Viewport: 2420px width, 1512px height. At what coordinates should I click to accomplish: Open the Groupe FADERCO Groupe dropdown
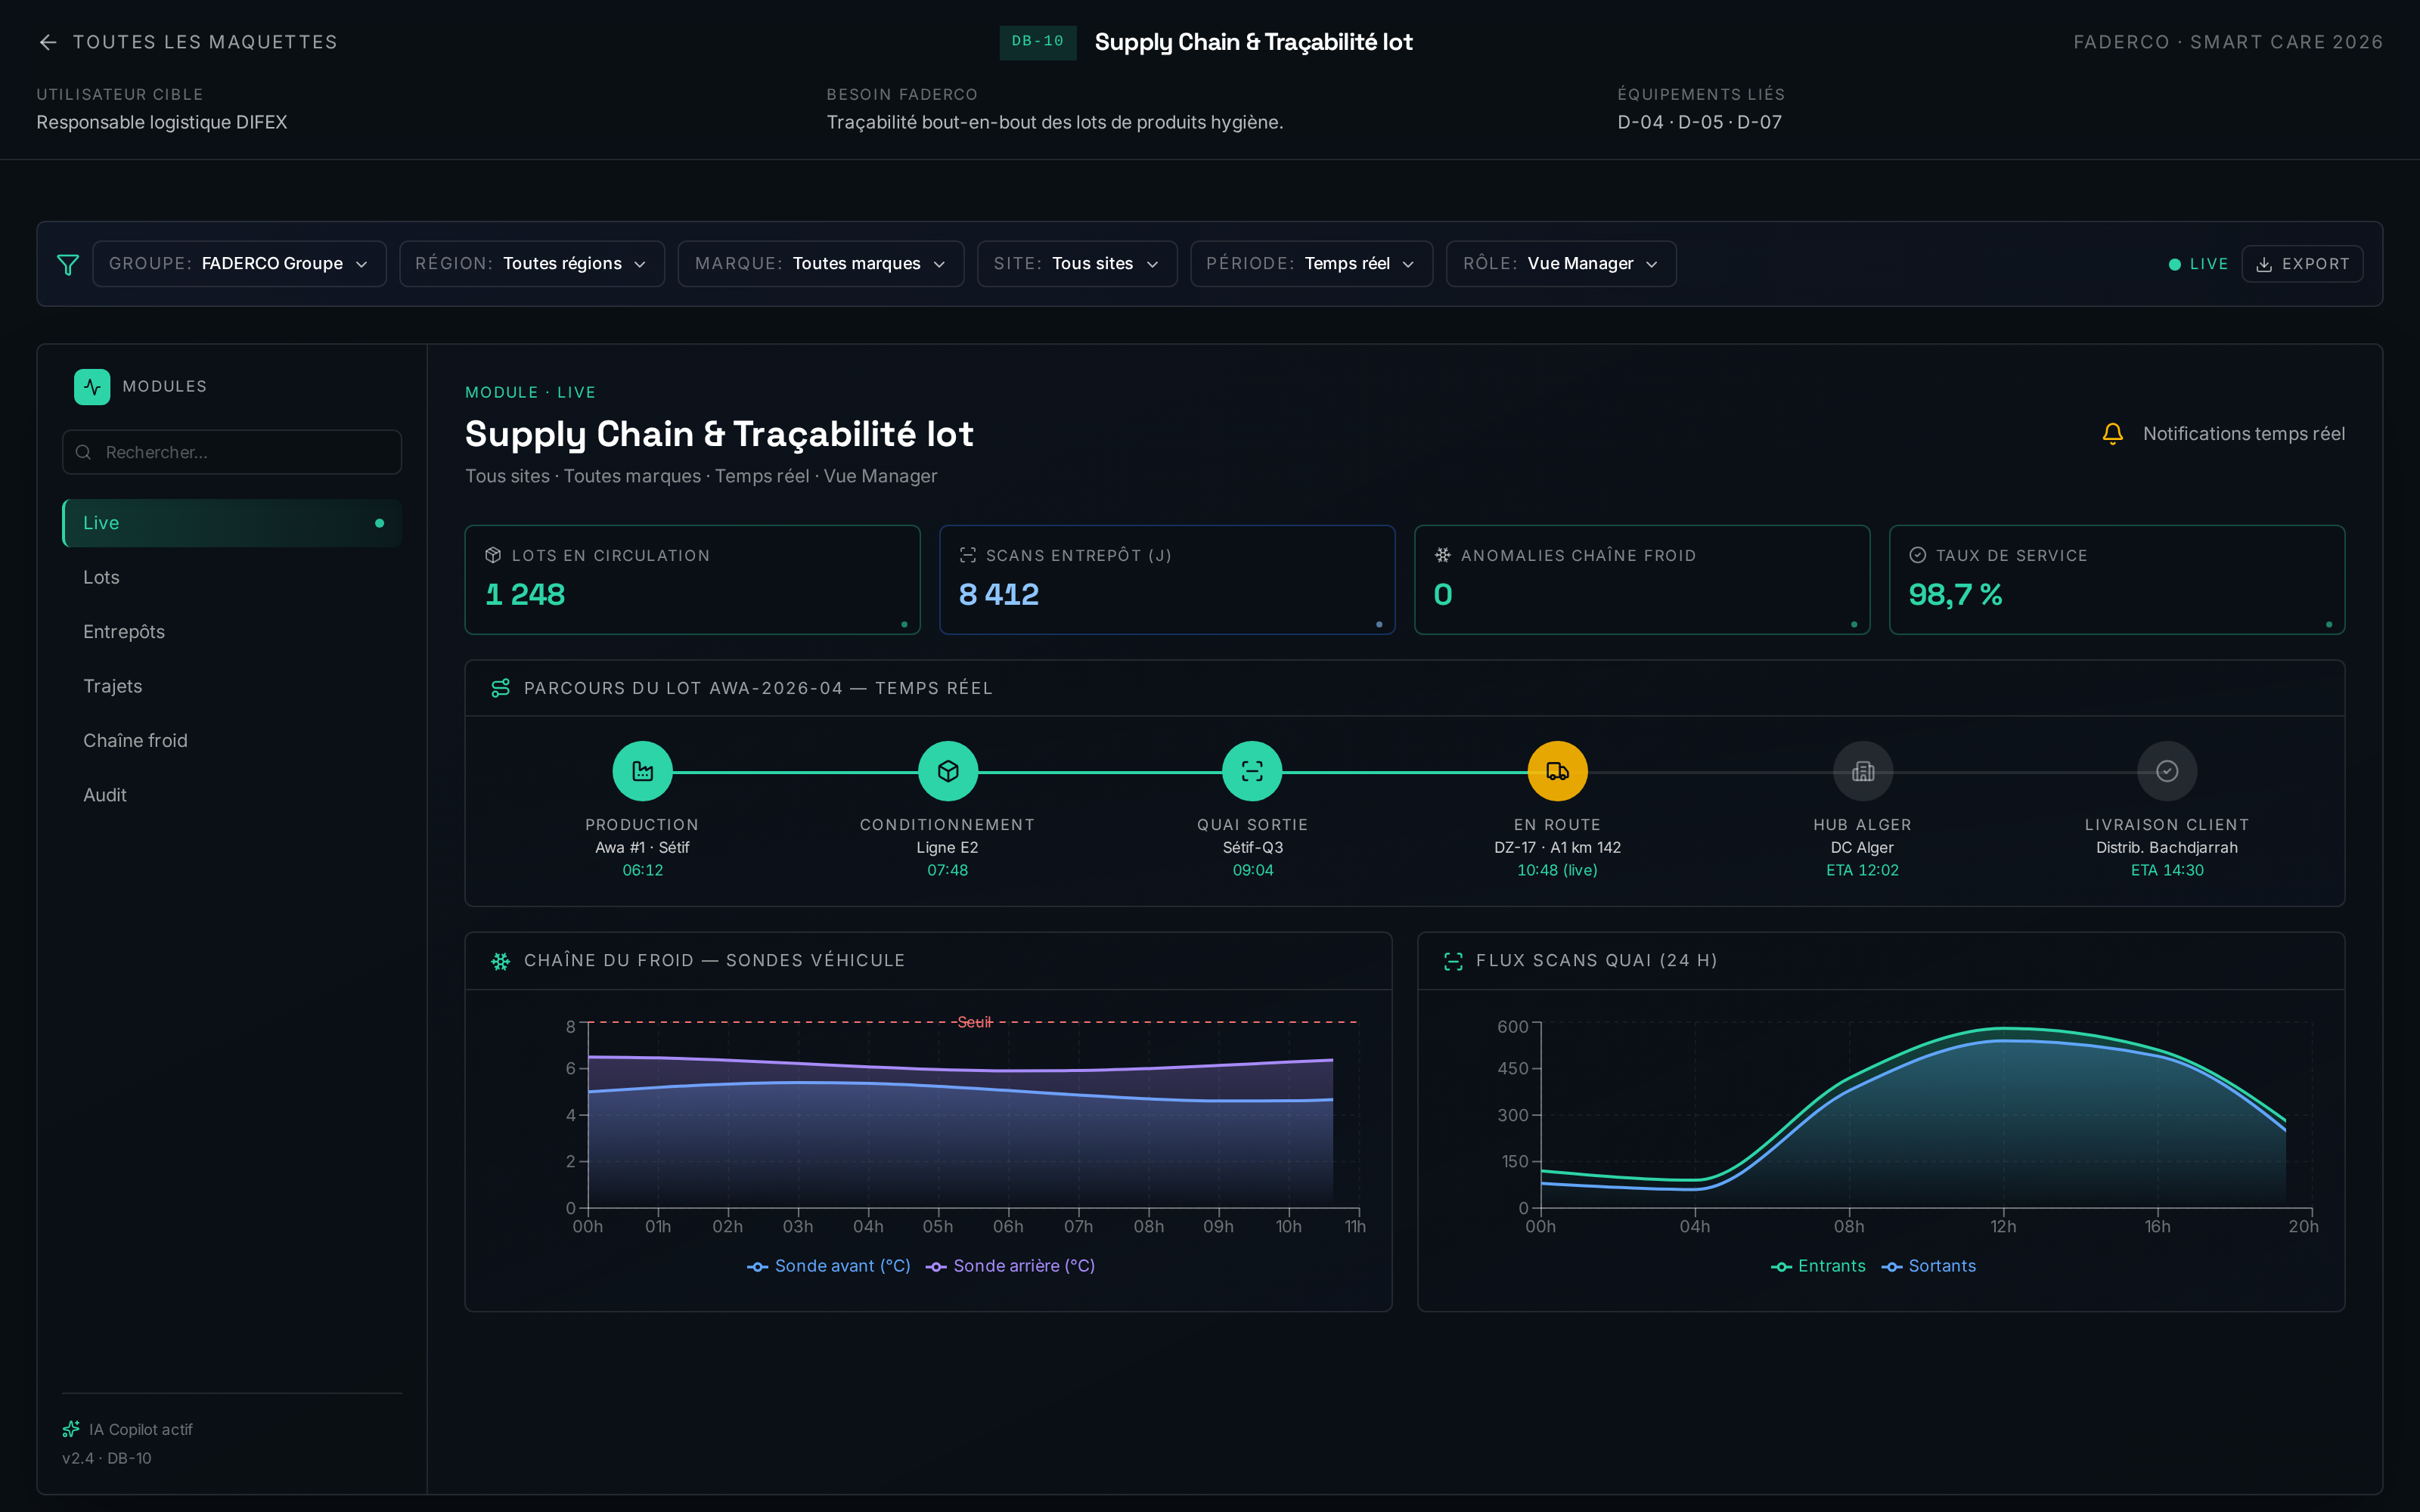point(239,264)
